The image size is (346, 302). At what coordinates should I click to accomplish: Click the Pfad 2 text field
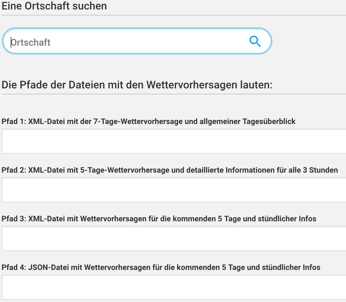(174, 190)
